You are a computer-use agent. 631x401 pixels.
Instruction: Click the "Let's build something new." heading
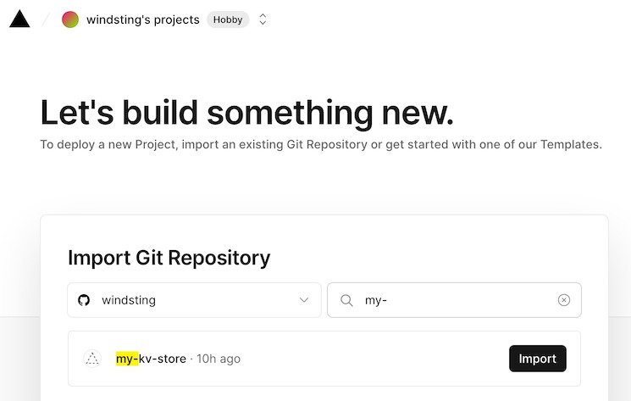(x=247, y=113)
